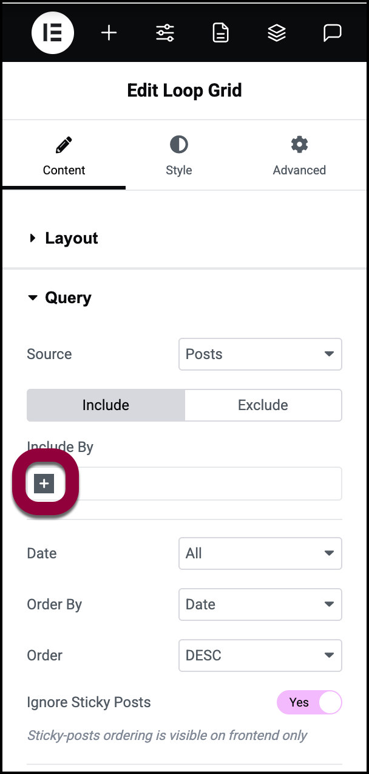This screenshot has height=774, width=369.
Task: Click the Advanced gear icon
Action: point(299,145)
